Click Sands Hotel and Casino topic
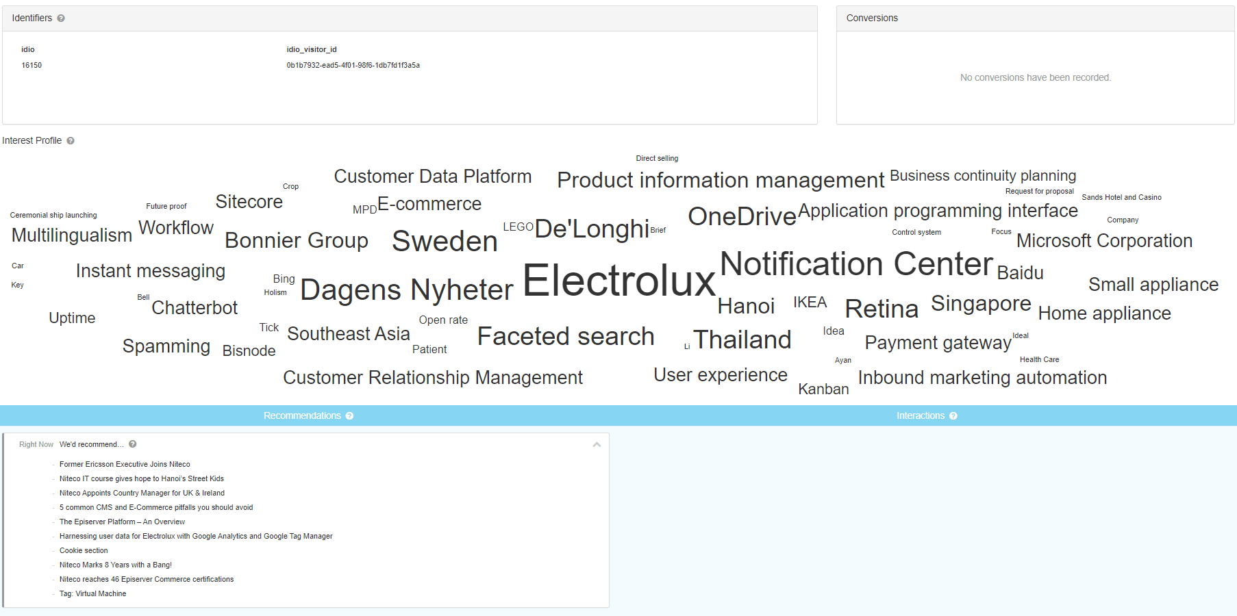 (x=1121, y=197)
